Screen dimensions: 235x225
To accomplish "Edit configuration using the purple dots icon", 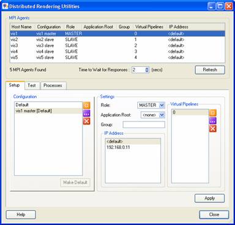I will coord(86,113).
